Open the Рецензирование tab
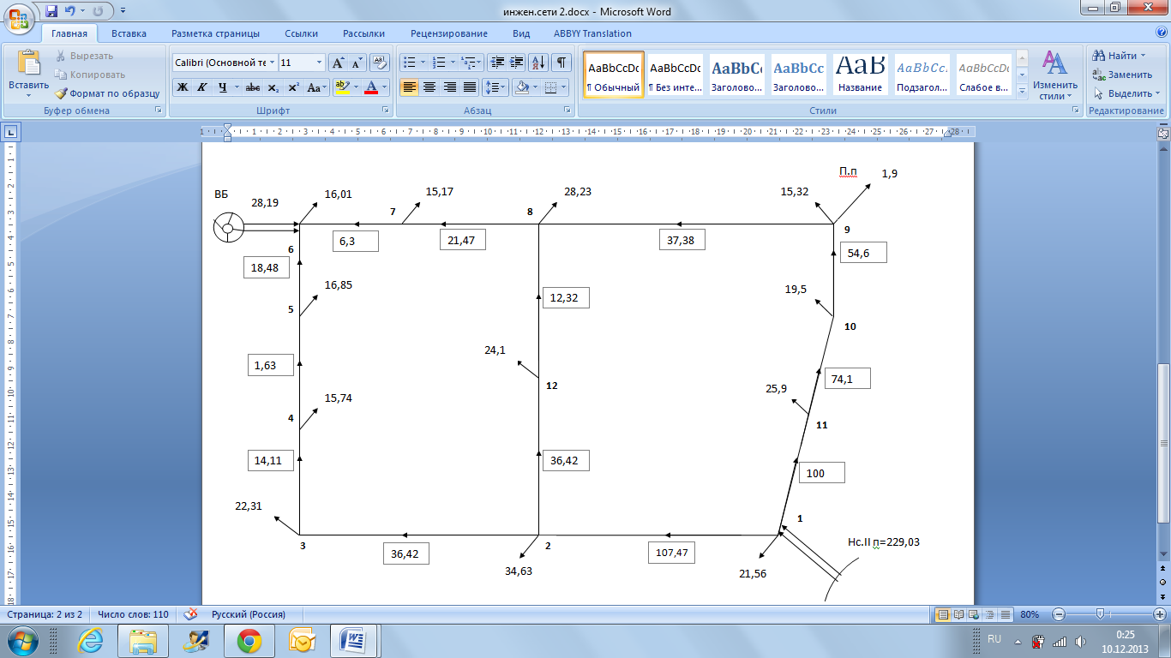Image resolution: width=1171 pixels, height=658 pixels. [x=448, y=33]
